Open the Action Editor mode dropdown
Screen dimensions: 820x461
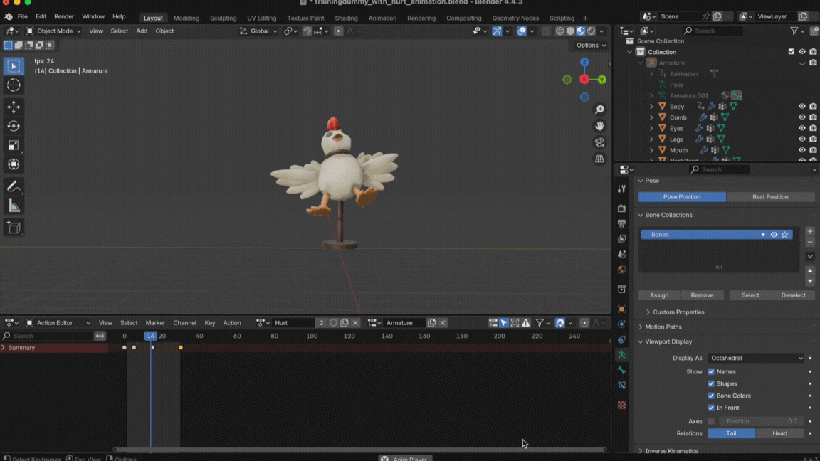[58, 323]
